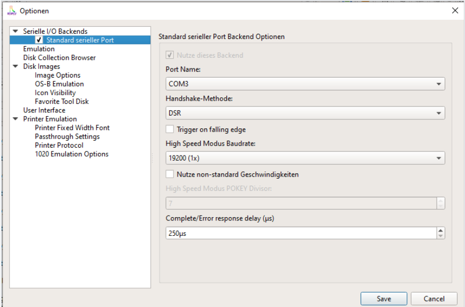Click the Save button
Image resolution: width=465 pixels, height=307 pixels.
[384, 299]
